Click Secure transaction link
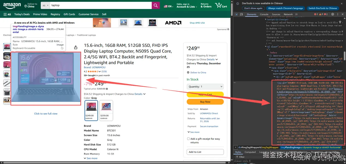 (209, 126)
